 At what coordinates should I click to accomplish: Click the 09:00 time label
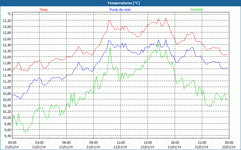(93, 143)
